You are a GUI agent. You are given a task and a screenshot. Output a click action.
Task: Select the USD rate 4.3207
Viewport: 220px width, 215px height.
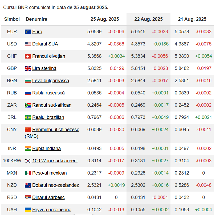(x=95, y=44)
